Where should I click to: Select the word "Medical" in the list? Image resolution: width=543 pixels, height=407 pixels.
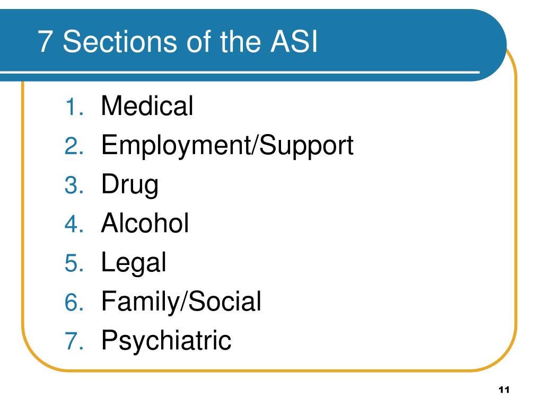(147, 106)
